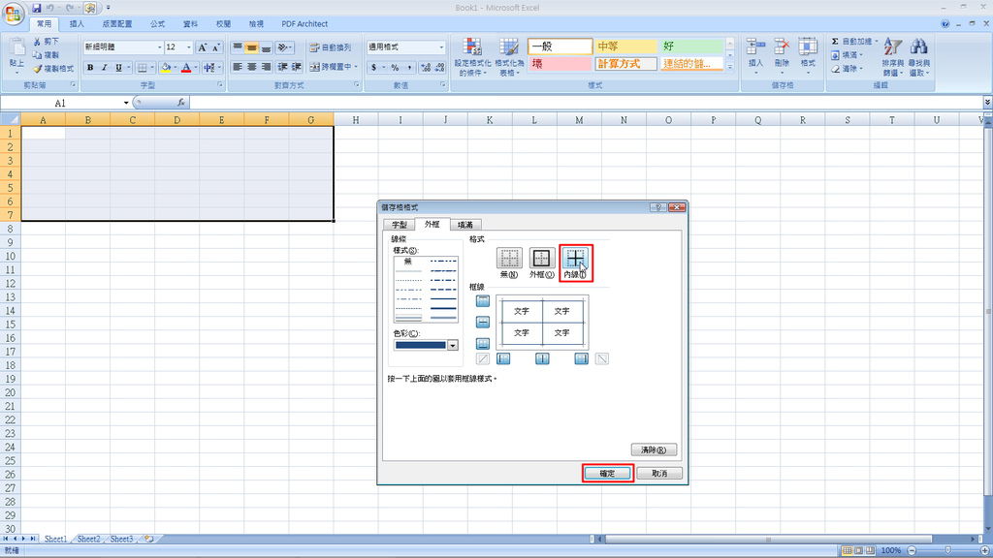
Task: Switch to Font (字型) tab in dialog
Action: tap(400, 225)
